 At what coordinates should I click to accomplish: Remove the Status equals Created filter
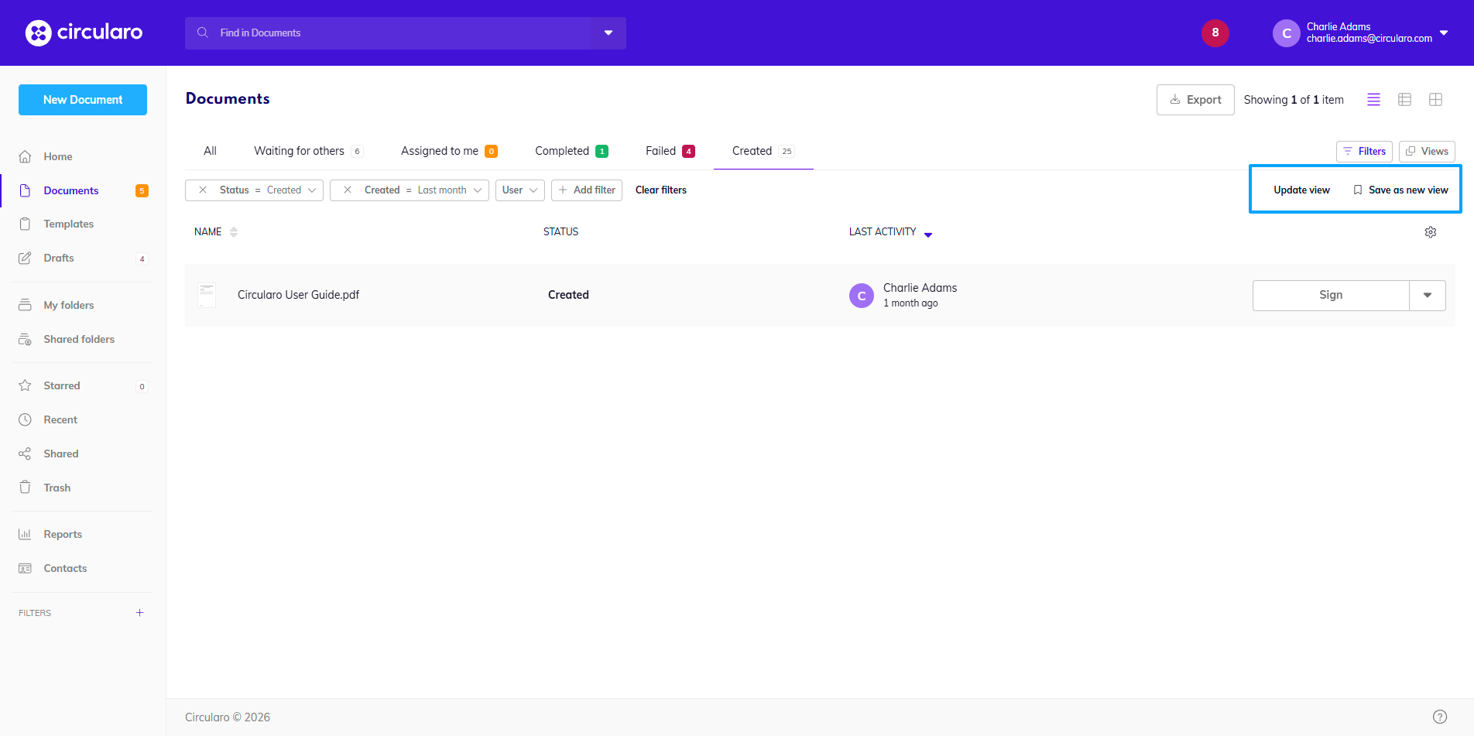tap(203, 190)
